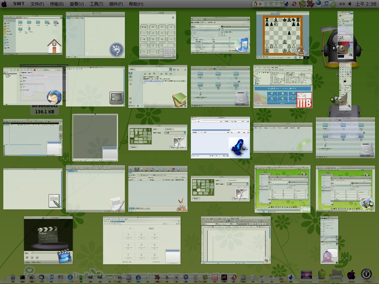Click the 五笔字型 input method label

tap(273, 4)
